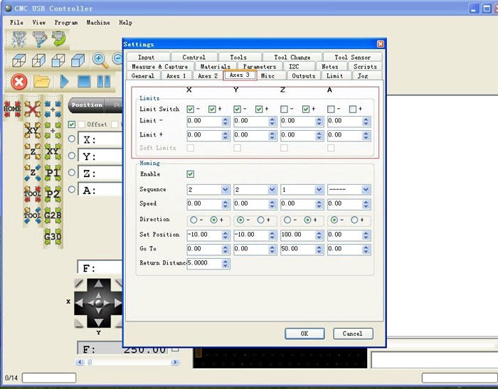Click the feed rate slider's right arrow
The width and height of the screenshot is (498, 389).
pos(175,362)
